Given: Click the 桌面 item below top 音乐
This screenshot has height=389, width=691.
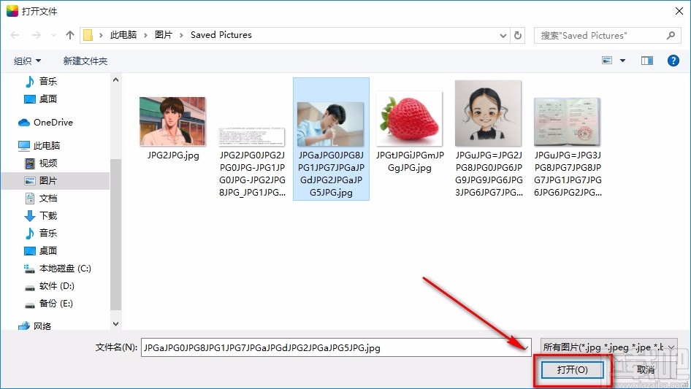Looking at the screenshot, I should 41,99.
